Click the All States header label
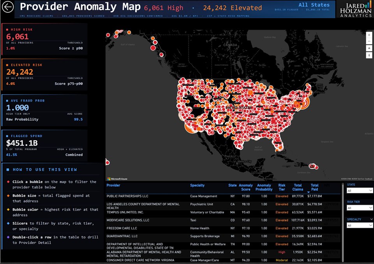This screenshot has height=264, width=374. coord(314,5)
